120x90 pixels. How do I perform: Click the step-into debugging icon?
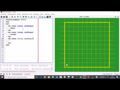click(34, 17)
